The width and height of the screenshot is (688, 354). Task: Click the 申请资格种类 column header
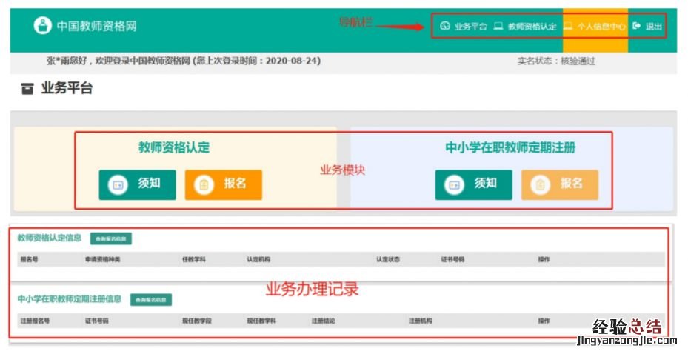103,259
